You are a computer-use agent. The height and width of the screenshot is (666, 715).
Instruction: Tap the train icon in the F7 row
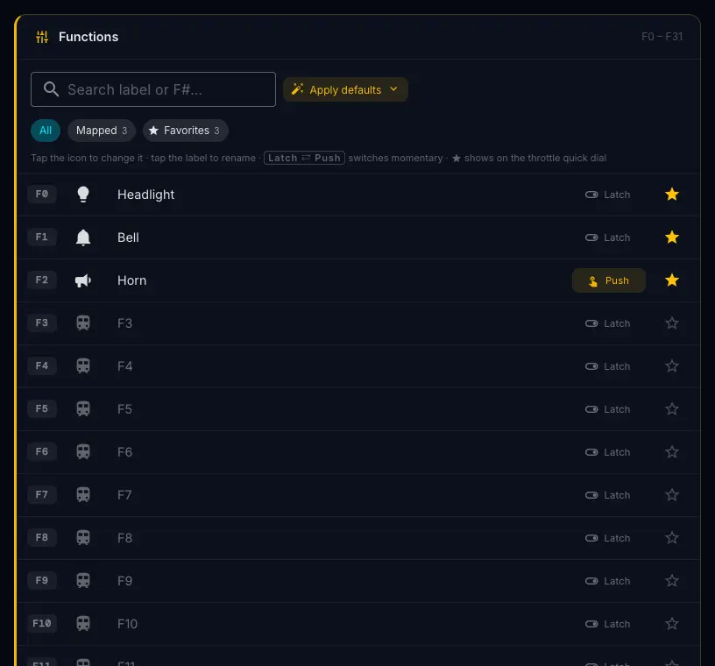tap(83, 494)
